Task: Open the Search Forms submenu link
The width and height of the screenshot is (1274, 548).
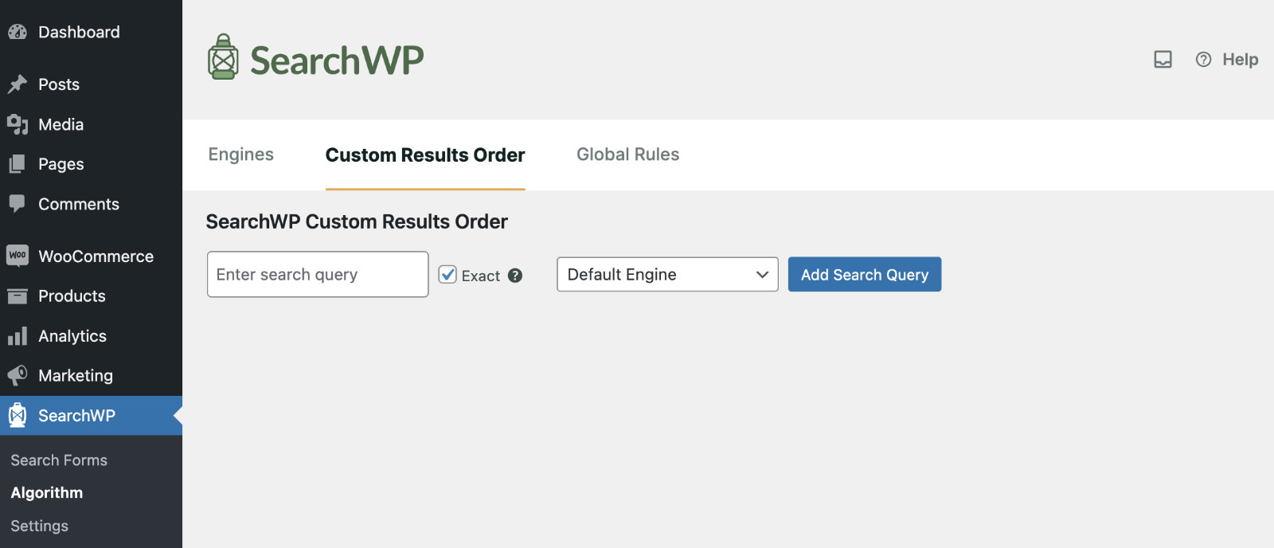Action: (59, 460)
